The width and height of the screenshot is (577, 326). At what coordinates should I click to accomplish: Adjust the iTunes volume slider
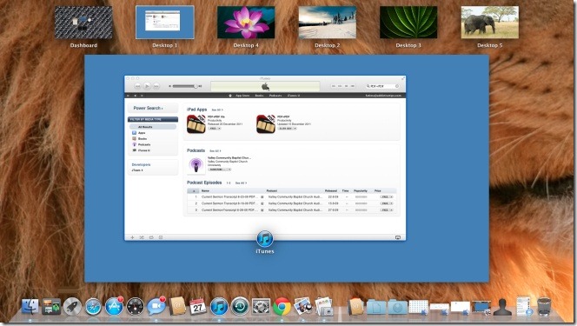(185, 86)
